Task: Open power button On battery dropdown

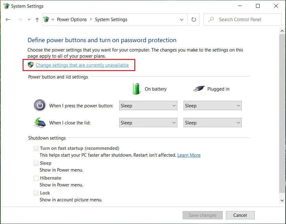Action: (148, 106)
